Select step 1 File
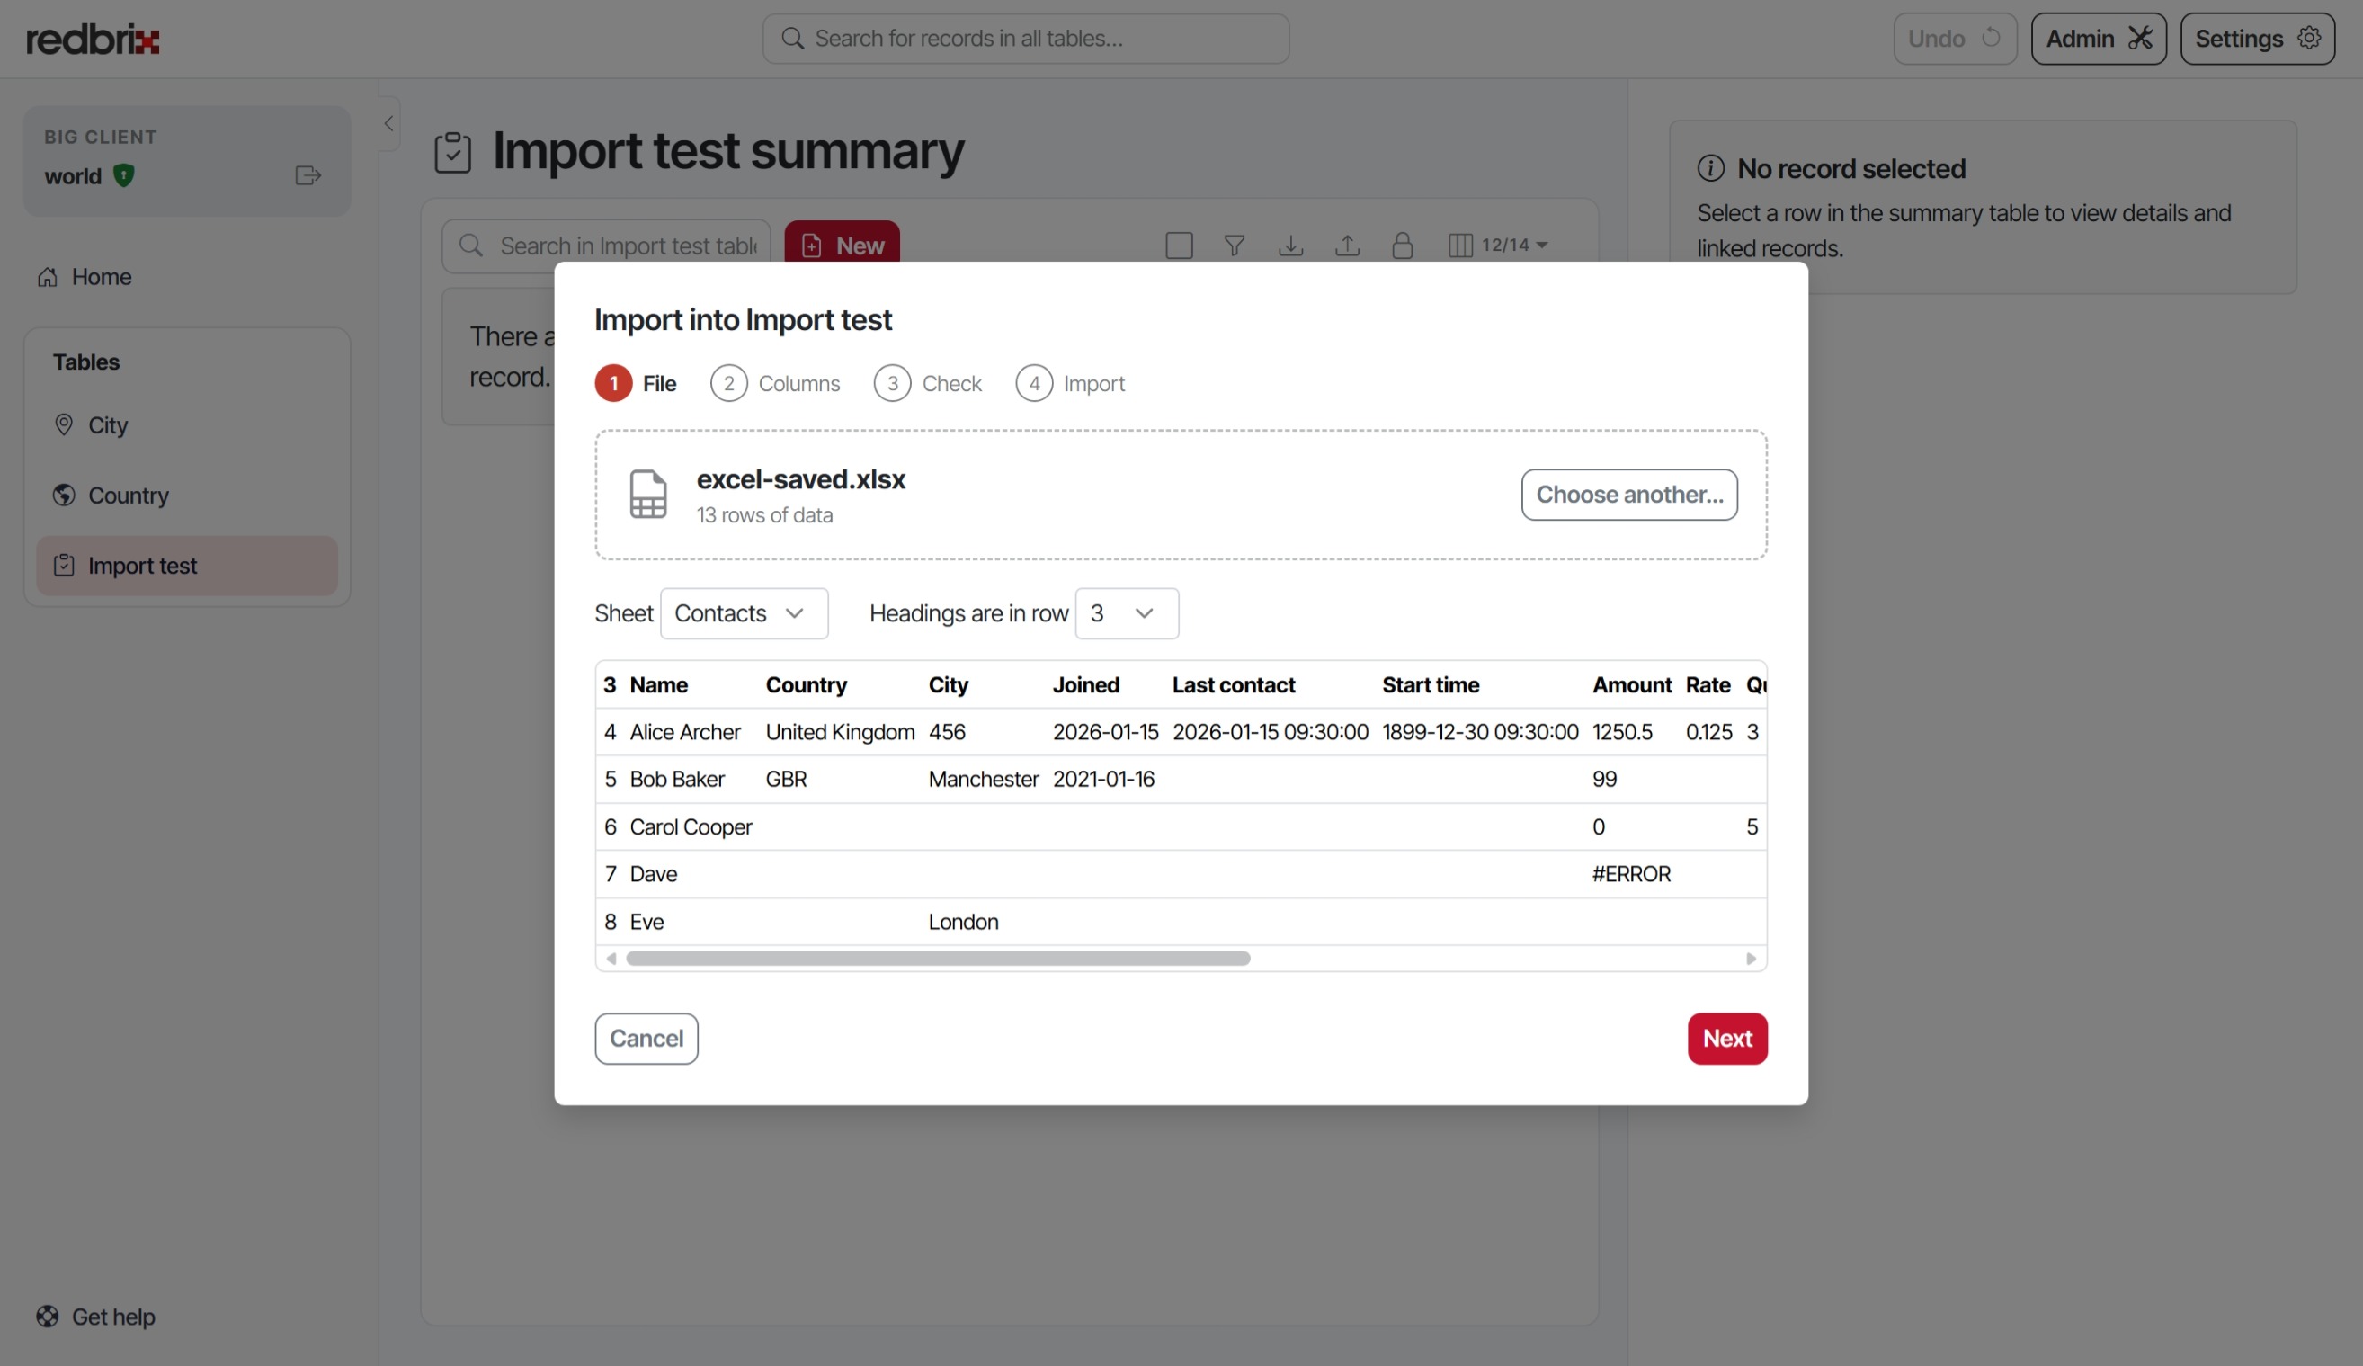This screenshot has height=1366, width=2363. 636,383
